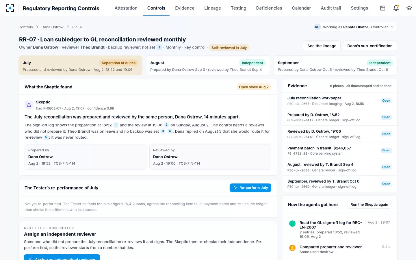The width and height of the screenshot is (416, 260).
Task: Click the orange warning step icon
Action: pyautogui.click(x=292, y=248)
